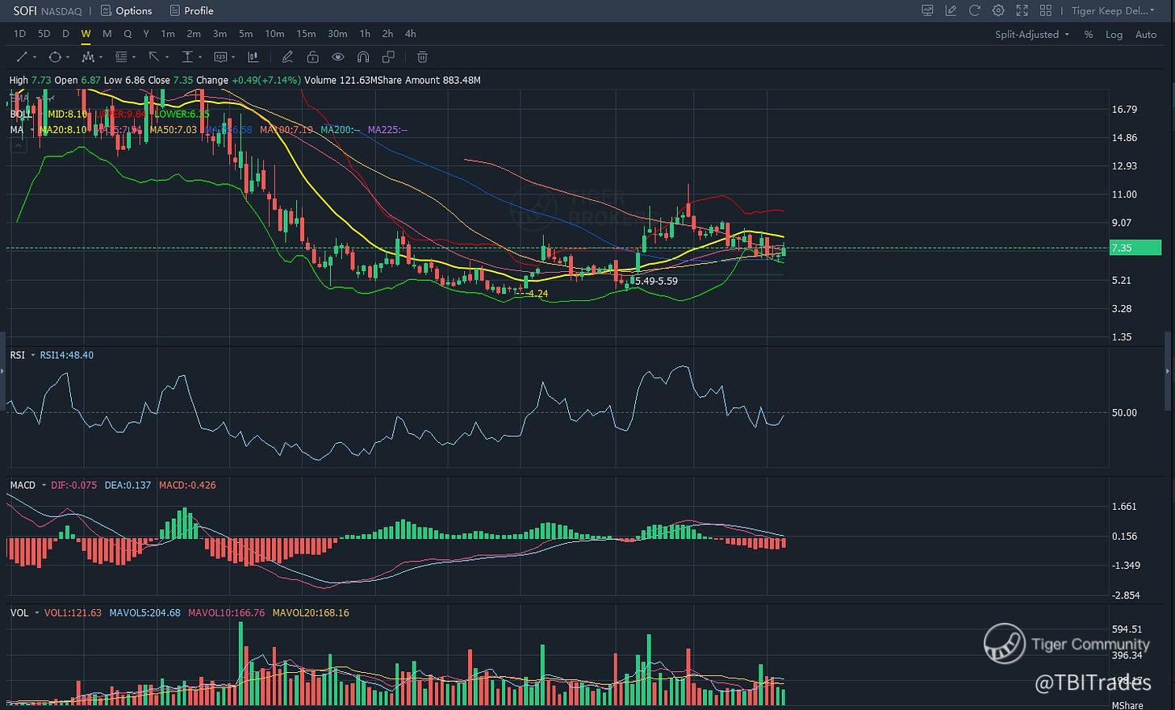Open the multi-chart grid layout
1175x710 pixels.
pyautogui.click(x=1046, y=10)
